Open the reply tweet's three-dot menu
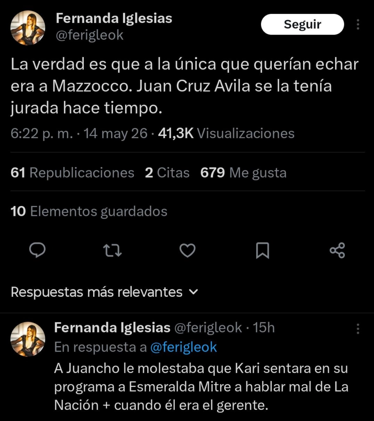 point(358,328)
